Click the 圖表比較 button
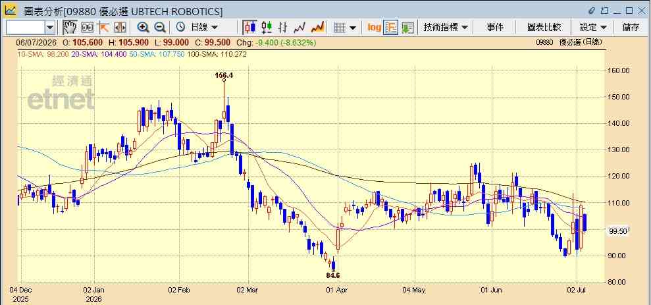651x305 pixels. point(544,28)
